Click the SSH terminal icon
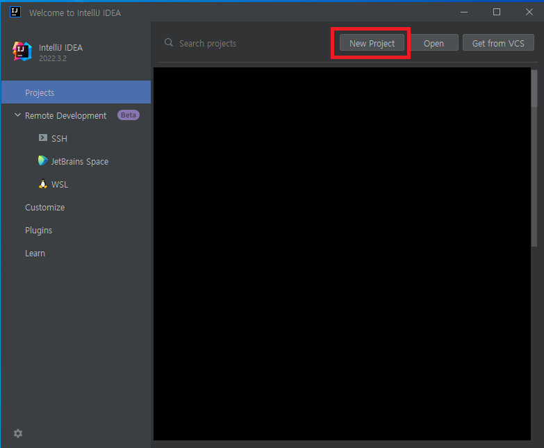 [43, 138]
